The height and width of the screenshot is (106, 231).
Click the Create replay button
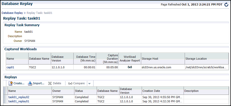pyautogui.click(x=16, y=83)
